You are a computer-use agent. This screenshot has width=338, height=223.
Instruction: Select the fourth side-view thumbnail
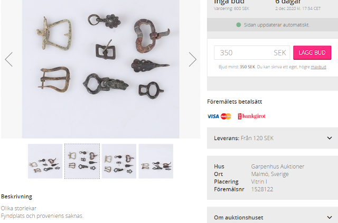click(156, 161)
